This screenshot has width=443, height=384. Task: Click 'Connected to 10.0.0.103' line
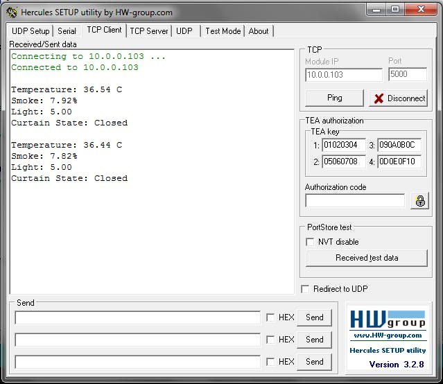(x=75, y=67)
